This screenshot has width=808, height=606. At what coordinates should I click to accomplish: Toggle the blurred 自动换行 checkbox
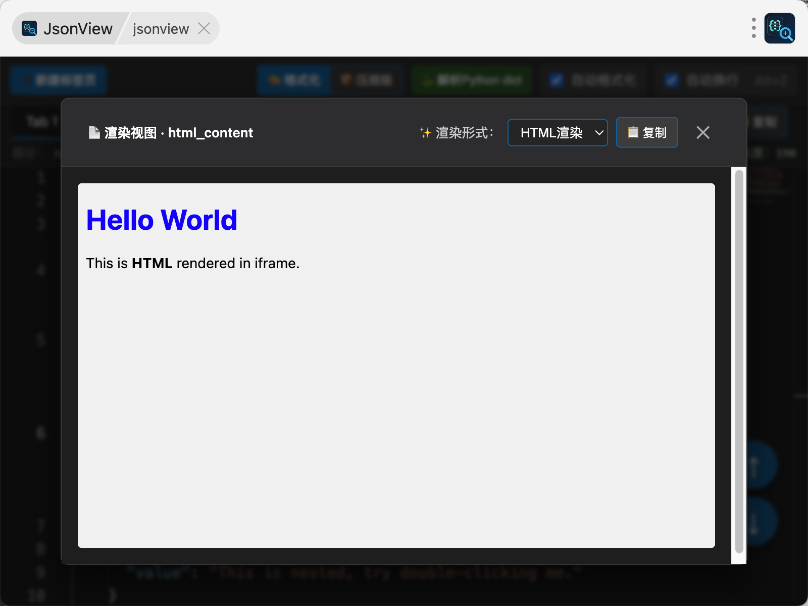click(671, 80)
